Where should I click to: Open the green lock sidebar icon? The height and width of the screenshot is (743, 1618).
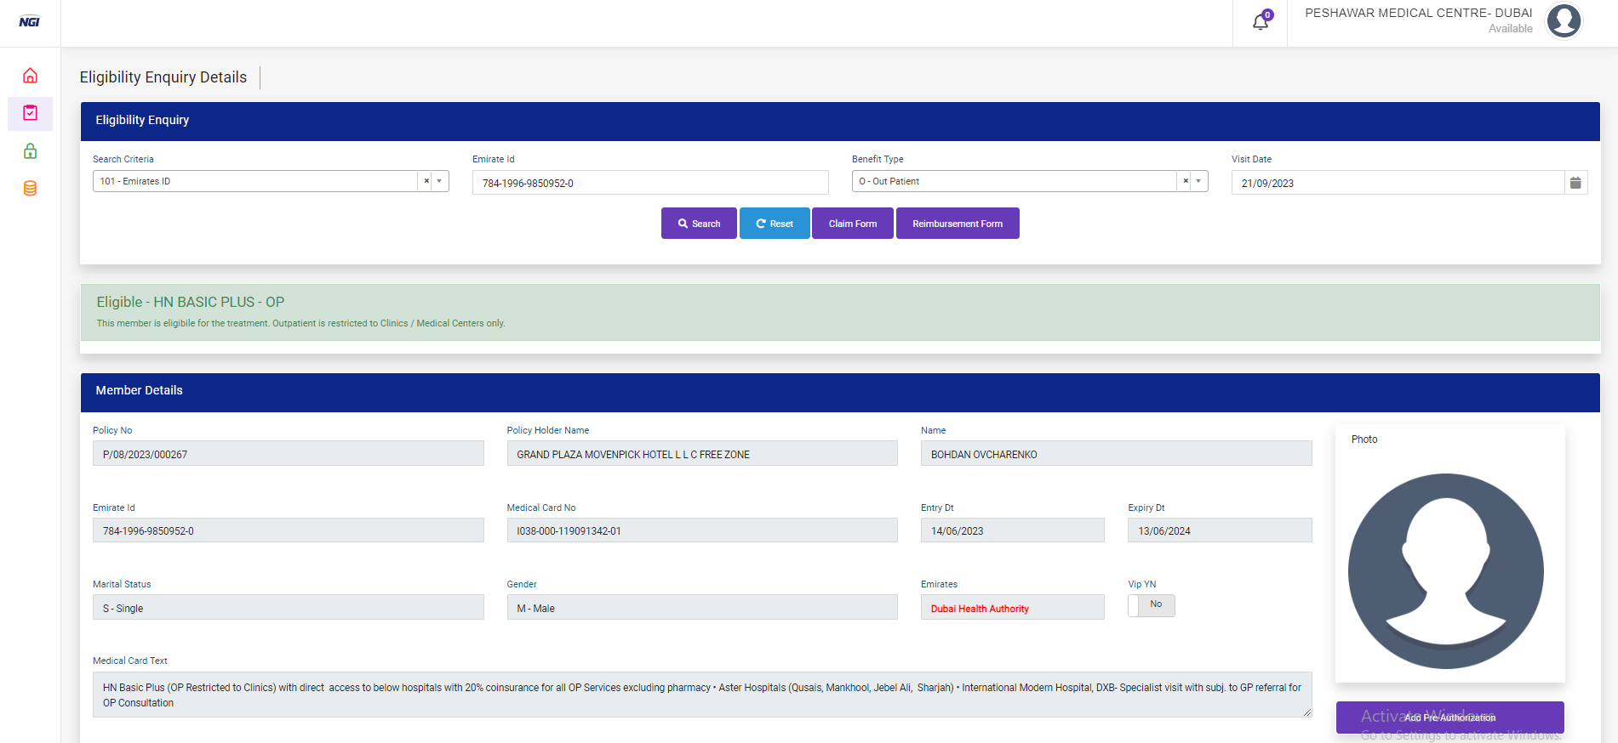pos(30,151)
